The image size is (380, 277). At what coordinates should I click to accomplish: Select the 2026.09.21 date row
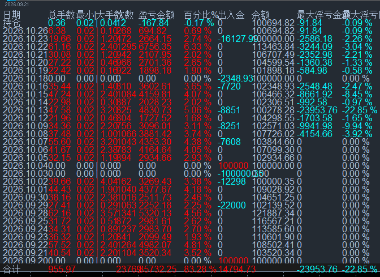pos(190,253)
